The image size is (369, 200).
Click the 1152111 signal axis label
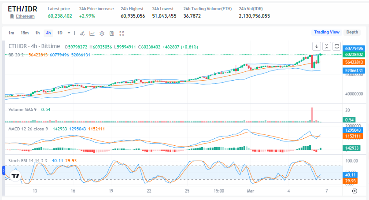(x=353, y=136)
